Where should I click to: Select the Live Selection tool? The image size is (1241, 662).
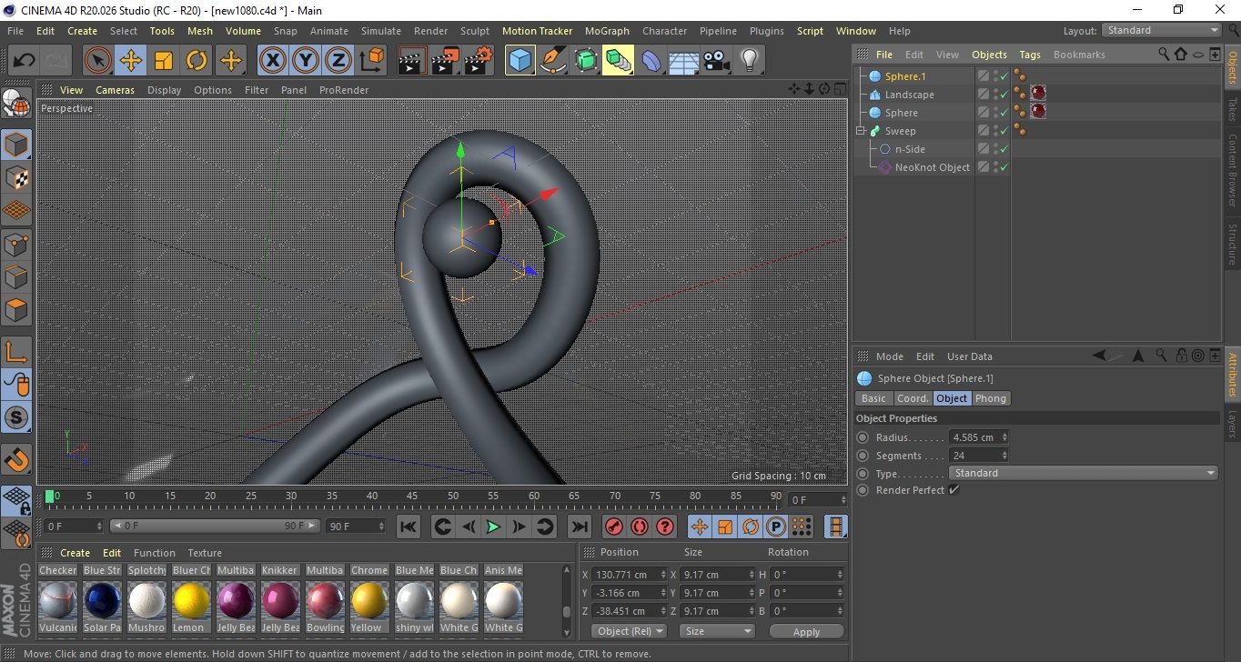tap(98, 61)
